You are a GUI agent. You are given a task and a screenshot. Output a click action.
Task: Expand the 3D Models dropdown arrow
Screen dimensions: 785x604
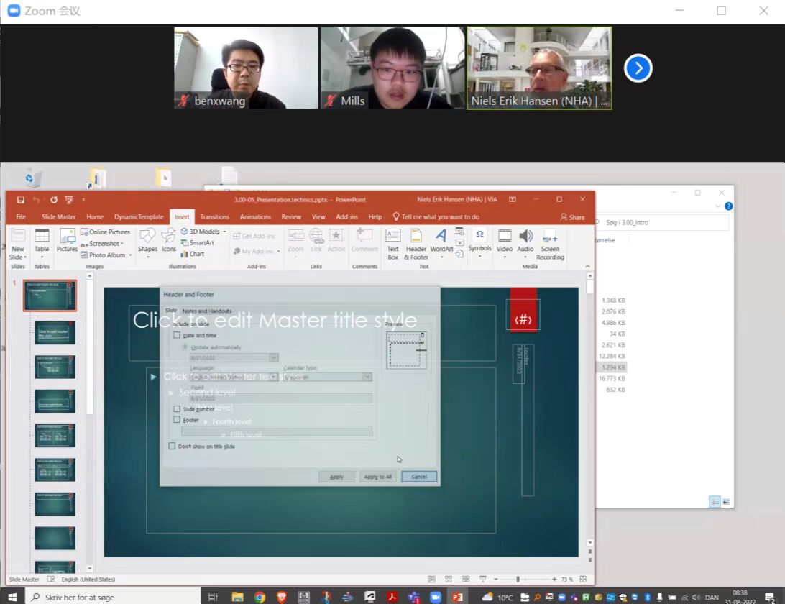click(x=225, y=232)
